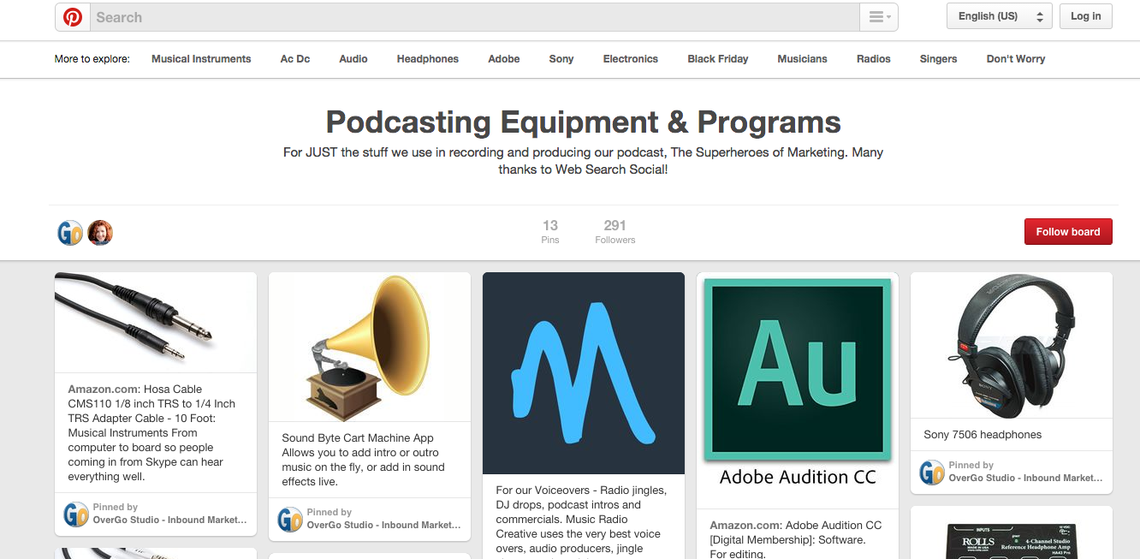
Task: Select the Adobe explore category
Action: pyautogui.click(x=503, y=58)
